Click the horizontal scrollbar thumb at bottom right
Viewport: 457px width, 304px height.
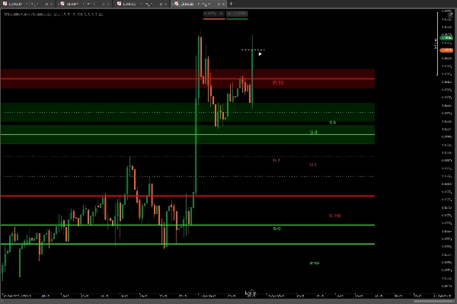coord(434,302)
